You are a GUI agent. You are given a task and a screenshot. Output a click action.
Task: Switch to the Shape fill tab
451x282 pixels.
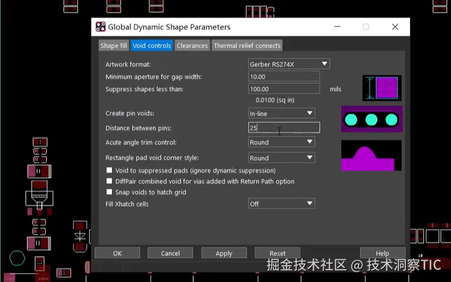click(114, 46)
